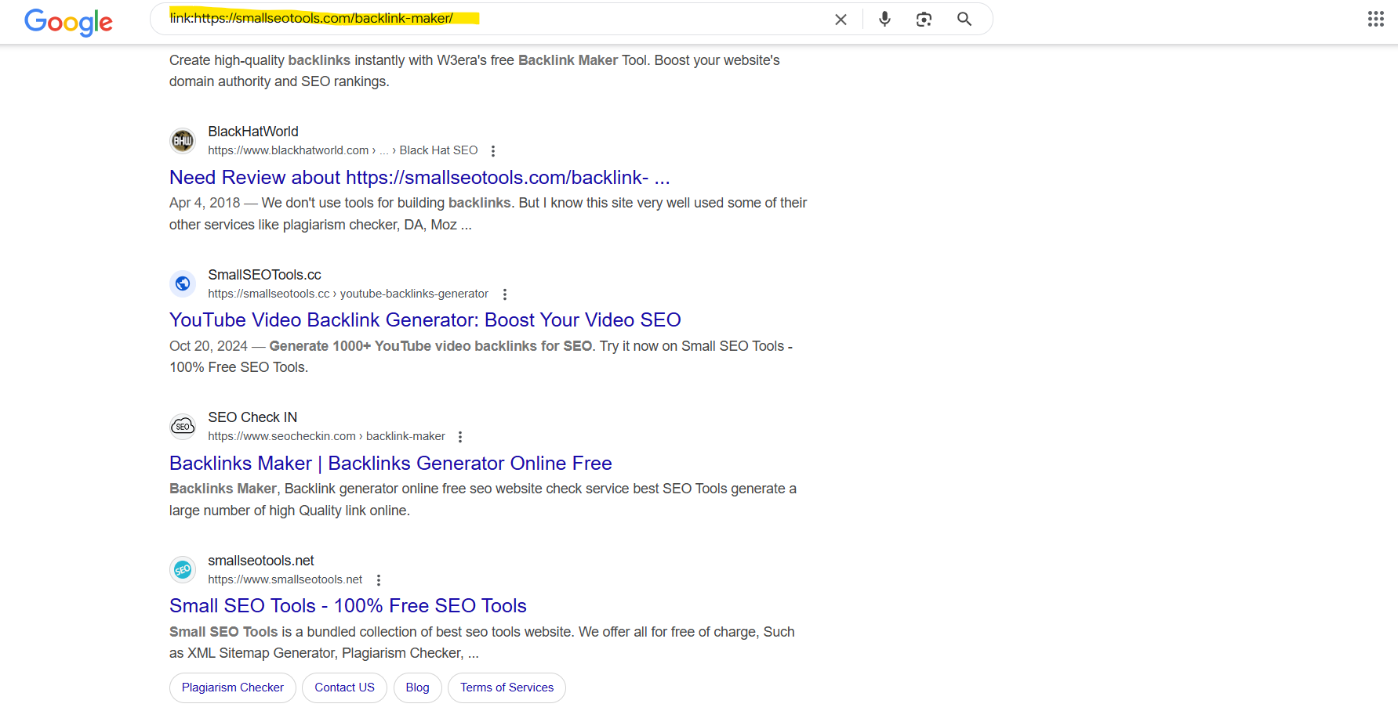Click the blackhatworld.com breadcrumb URL
This screenshot has height=711, width=1398.
click(343, 150)
